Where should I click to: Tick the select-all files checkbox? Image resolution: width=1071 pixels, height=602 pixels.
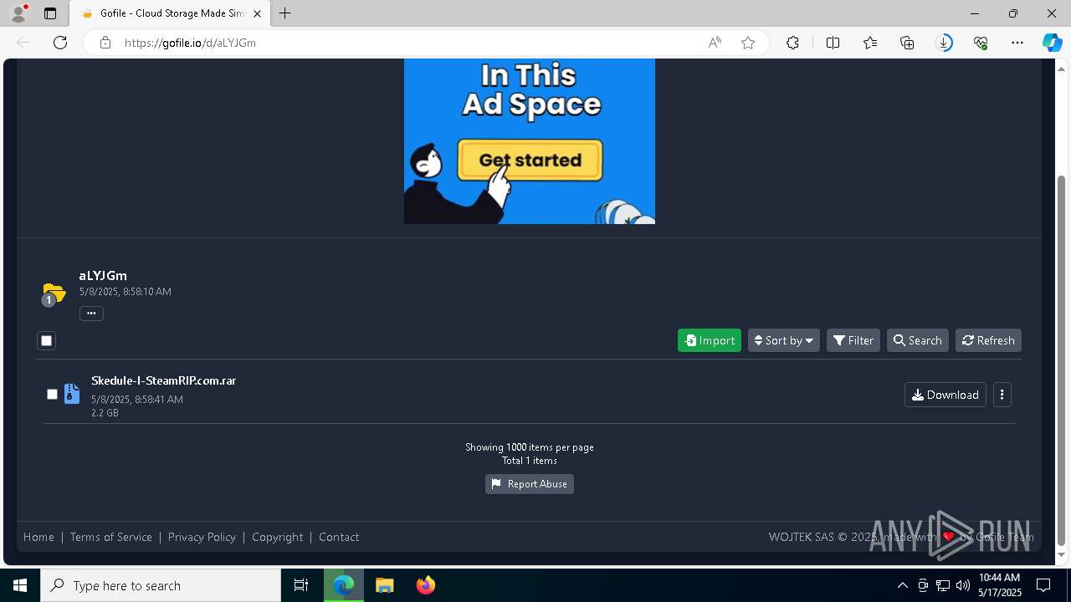pos(47,340)
